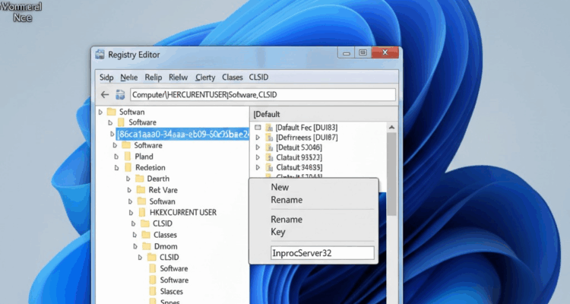Click the Registry Editor title bar icon
This screenshot has width=570, height=304.
pyautogui.click(x=100, y=55)
